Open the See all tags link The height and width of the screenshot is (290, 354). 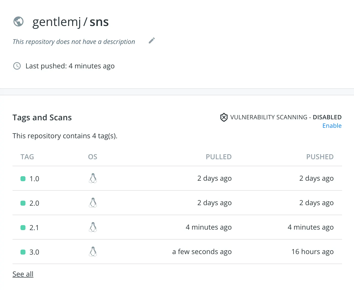[x=23, y=274]
